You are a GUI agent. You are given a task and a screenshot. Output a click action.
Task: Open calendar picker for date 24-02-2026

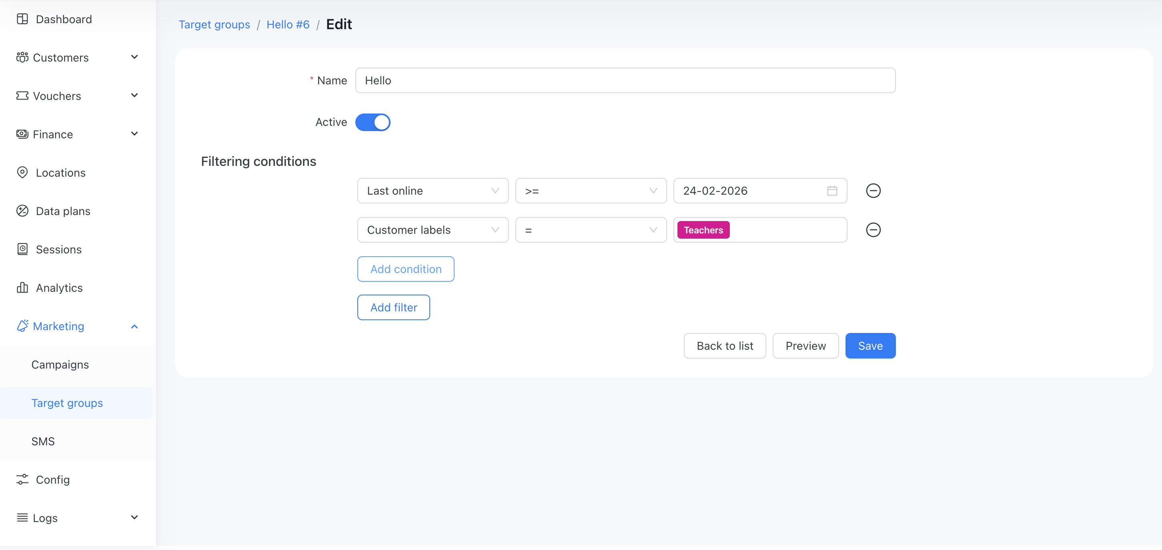point(832,191)
